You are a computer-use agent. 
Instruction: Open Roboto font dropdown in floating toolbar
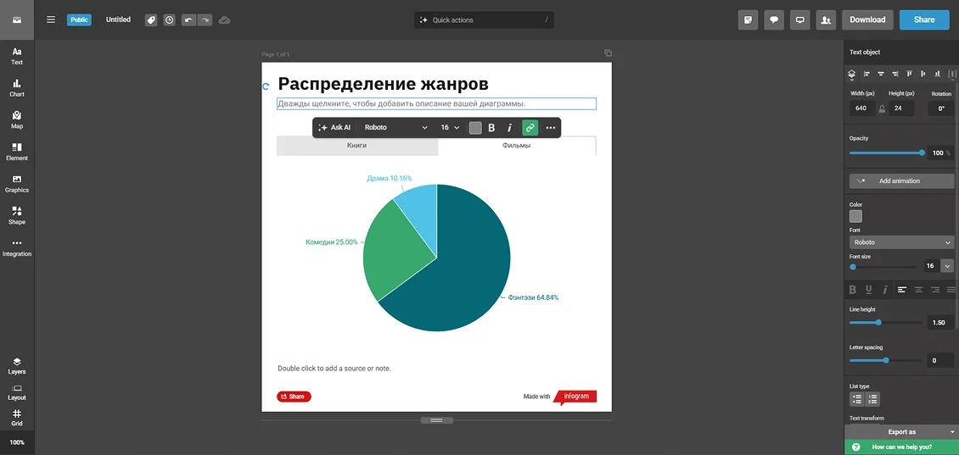tap(395, 128)
